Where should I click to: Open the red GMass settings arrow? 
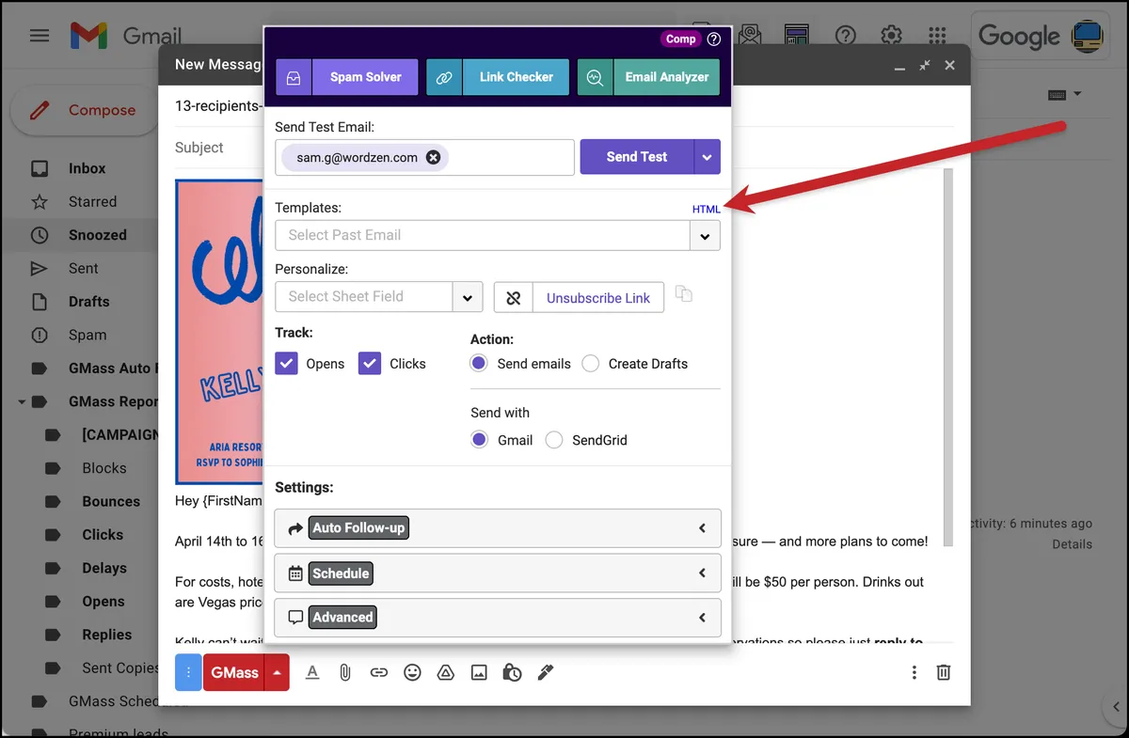pyautogui.click(x=277, y=672)
